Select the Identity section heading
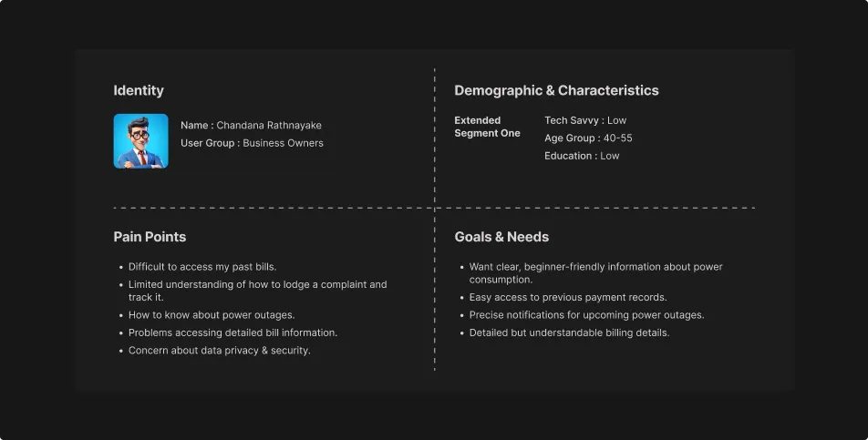This screenshot has height=440, width=868. 139,90
